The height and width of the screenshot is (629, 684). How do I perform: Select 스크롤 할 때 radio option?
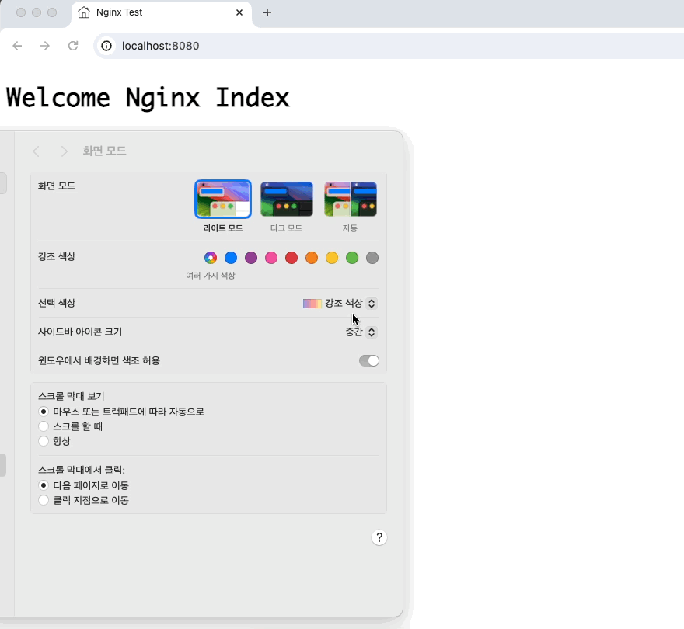click(x=44, y=426)
